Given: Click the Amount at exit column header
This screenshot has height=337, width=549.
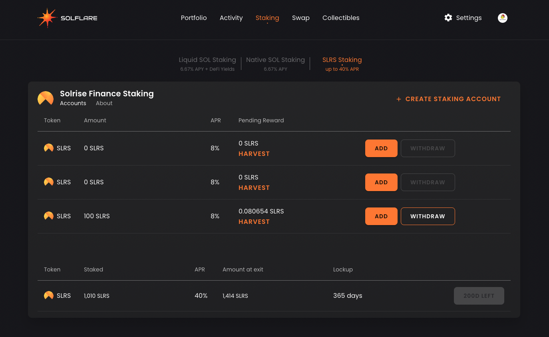Looking at the screenshot, I should pyautogui.click(x=243, y=269).
